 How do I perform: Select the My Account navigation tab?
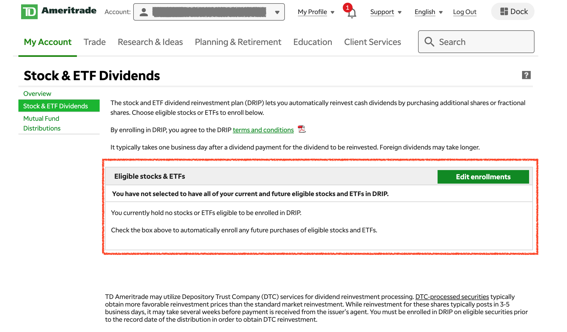[x=47, y=41]
